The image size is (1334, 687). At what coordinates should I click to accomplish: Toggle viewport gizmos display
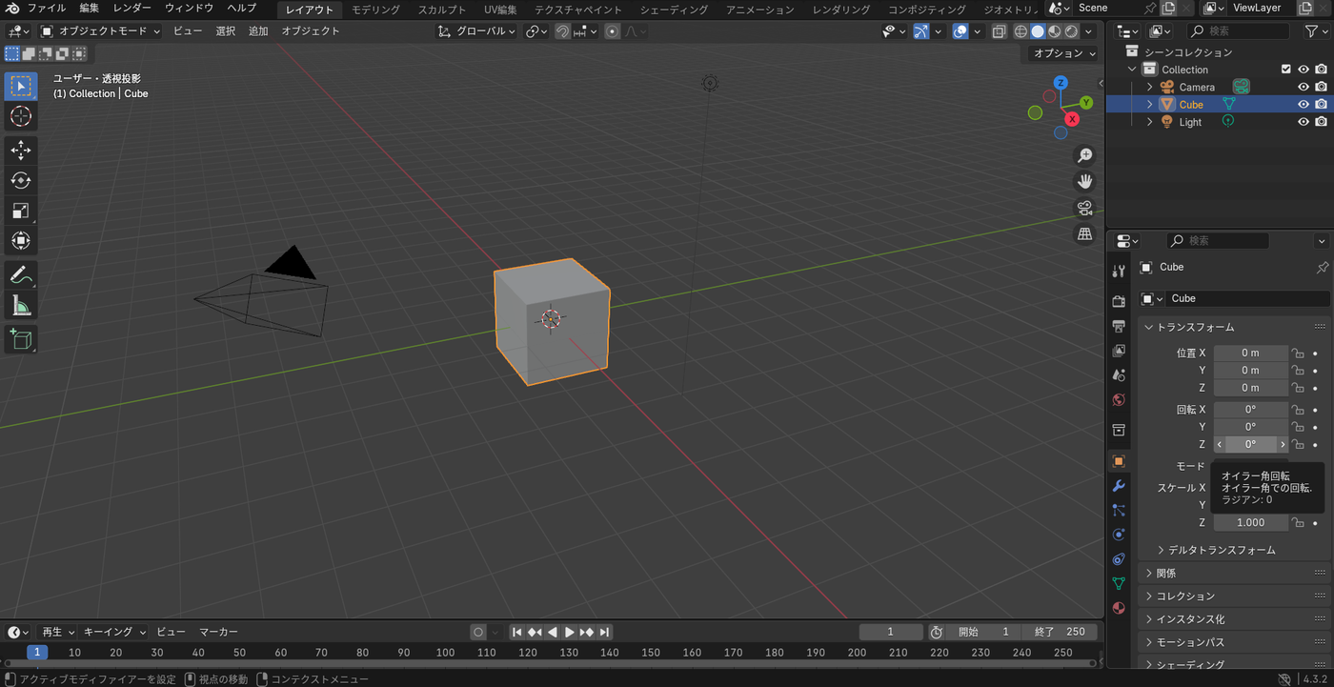pos(920,31)
